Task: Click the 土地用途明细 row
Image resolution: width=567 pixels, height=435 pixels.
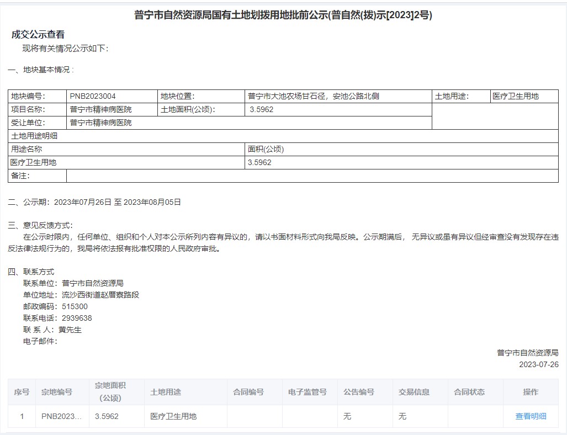Action: point(283,136)
